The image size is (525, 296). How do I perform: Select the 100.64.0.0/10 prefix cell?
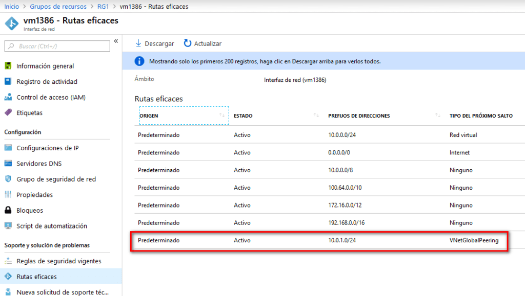[345, 187]
